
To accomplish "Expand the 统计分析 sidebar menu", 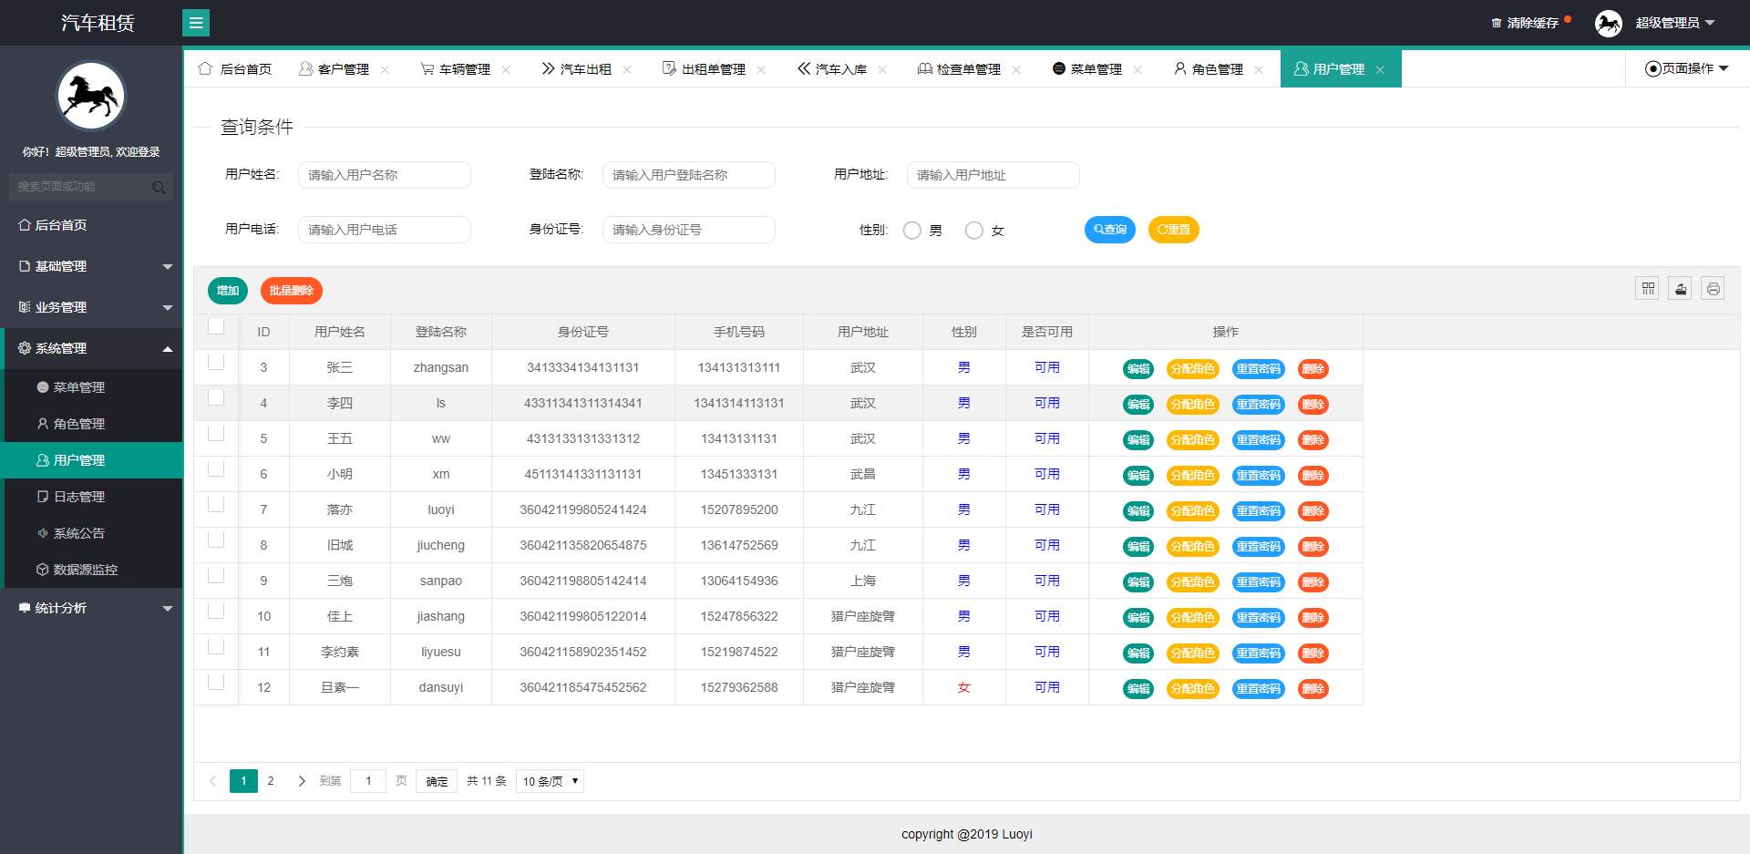I will 91,608.
